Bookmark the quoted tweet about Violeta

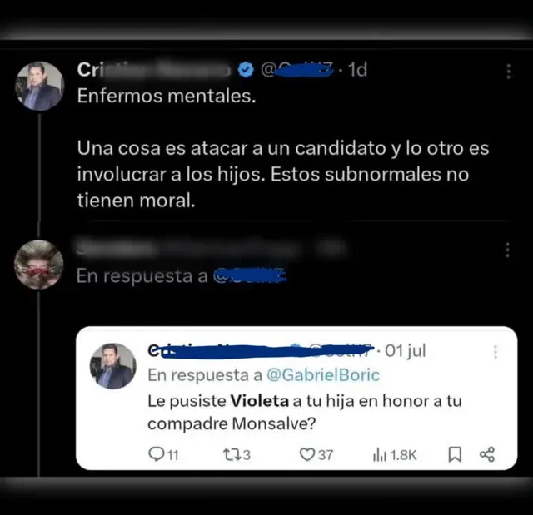tap(455, 454)
